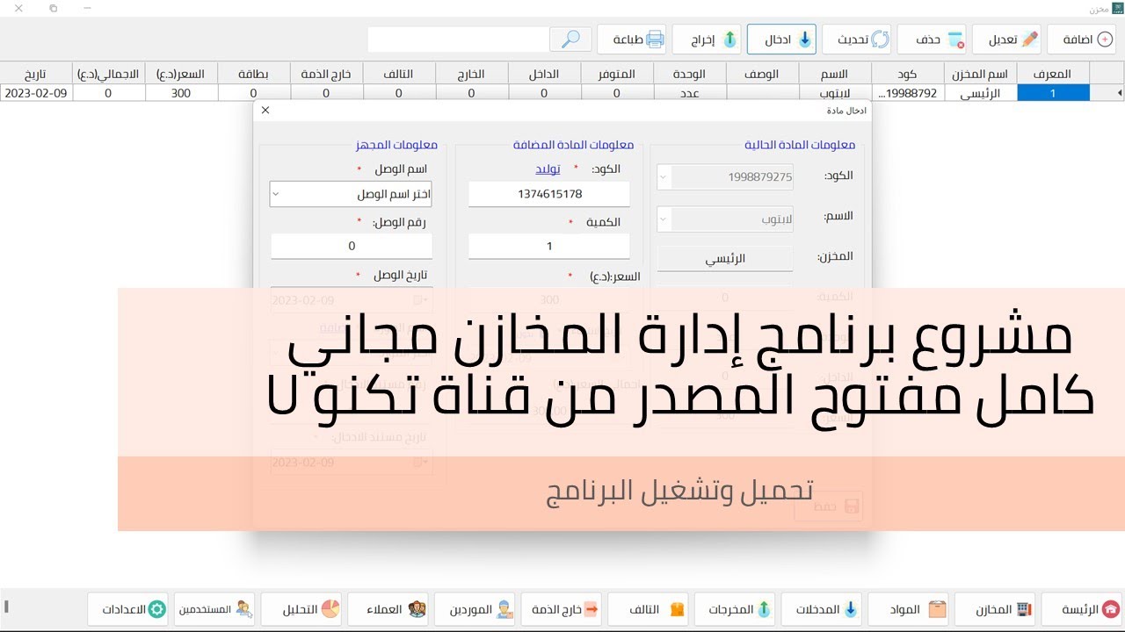Viewport: 1125px width, 632px height.
Task: Click the رقم الوصل field showing 0
Action: 351,247
